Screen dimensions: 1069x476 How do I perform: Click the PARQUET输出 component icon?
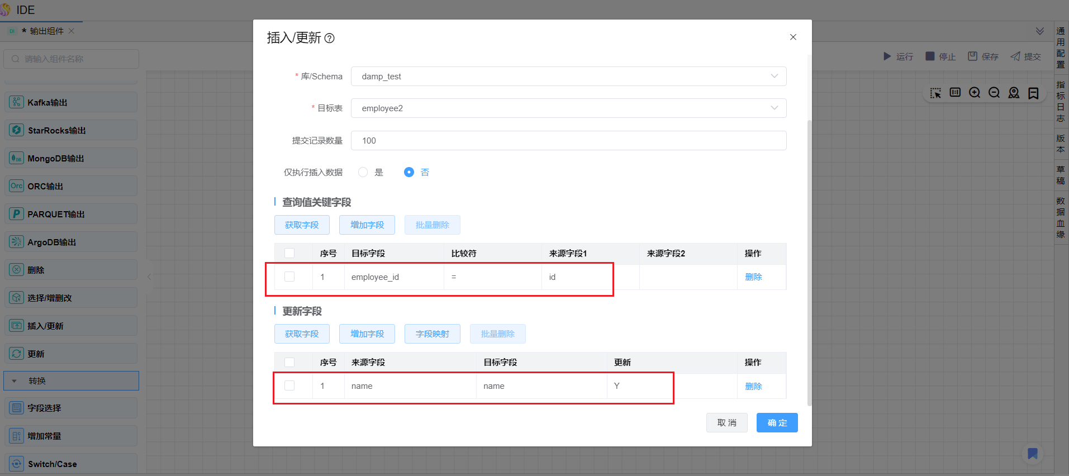17,214
